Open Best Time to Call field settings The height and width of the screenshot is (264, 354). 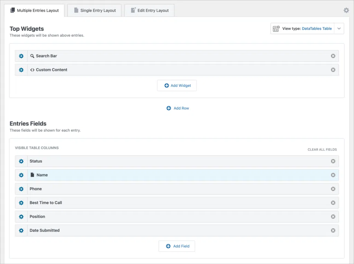(21, 203)
